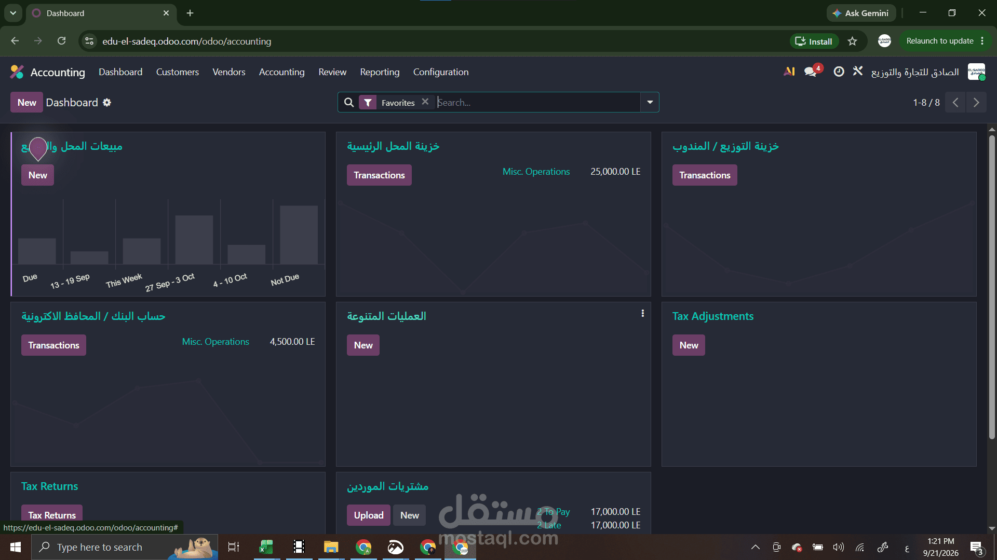
Task: Remove the Favorites filter facet
Action: (x=425, y=102)
